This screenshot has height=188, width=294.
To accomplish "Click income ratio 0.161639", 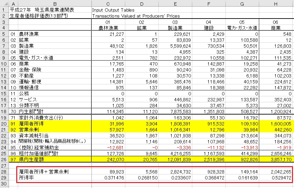I will click(248, 178).
